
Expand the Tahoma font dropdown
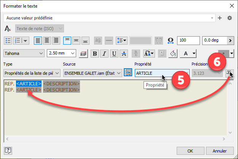[x=41, y=54]
